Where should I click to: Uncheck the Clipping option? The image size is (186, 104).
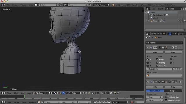click(157, 62)
